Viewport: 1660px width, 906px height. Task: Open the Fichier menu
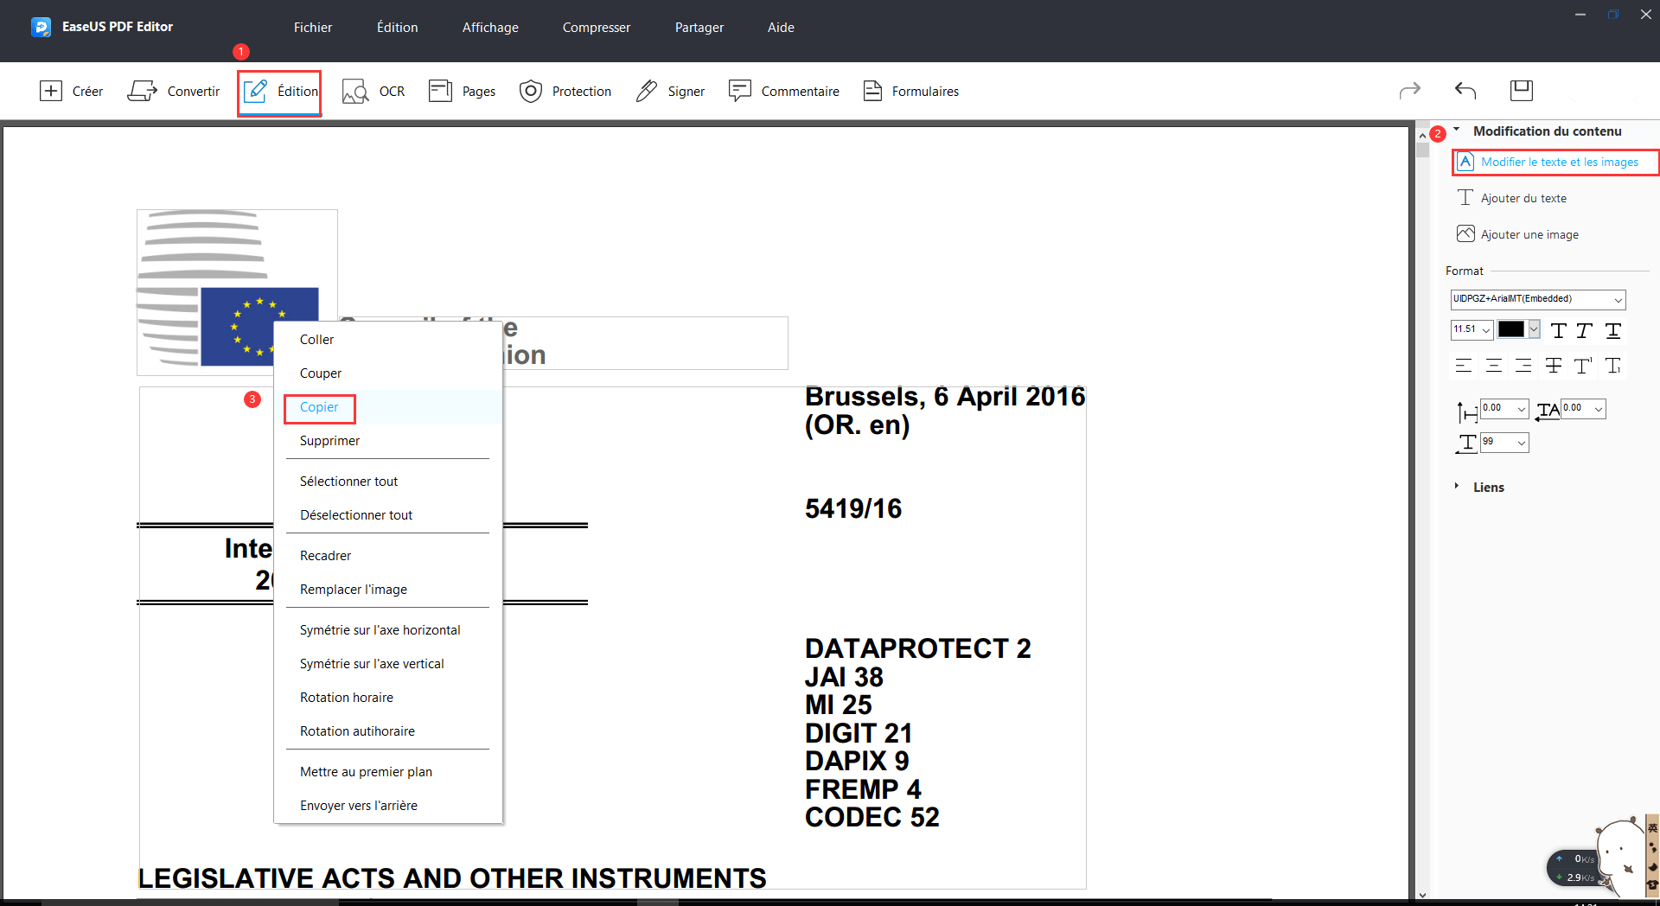[312, 28]
